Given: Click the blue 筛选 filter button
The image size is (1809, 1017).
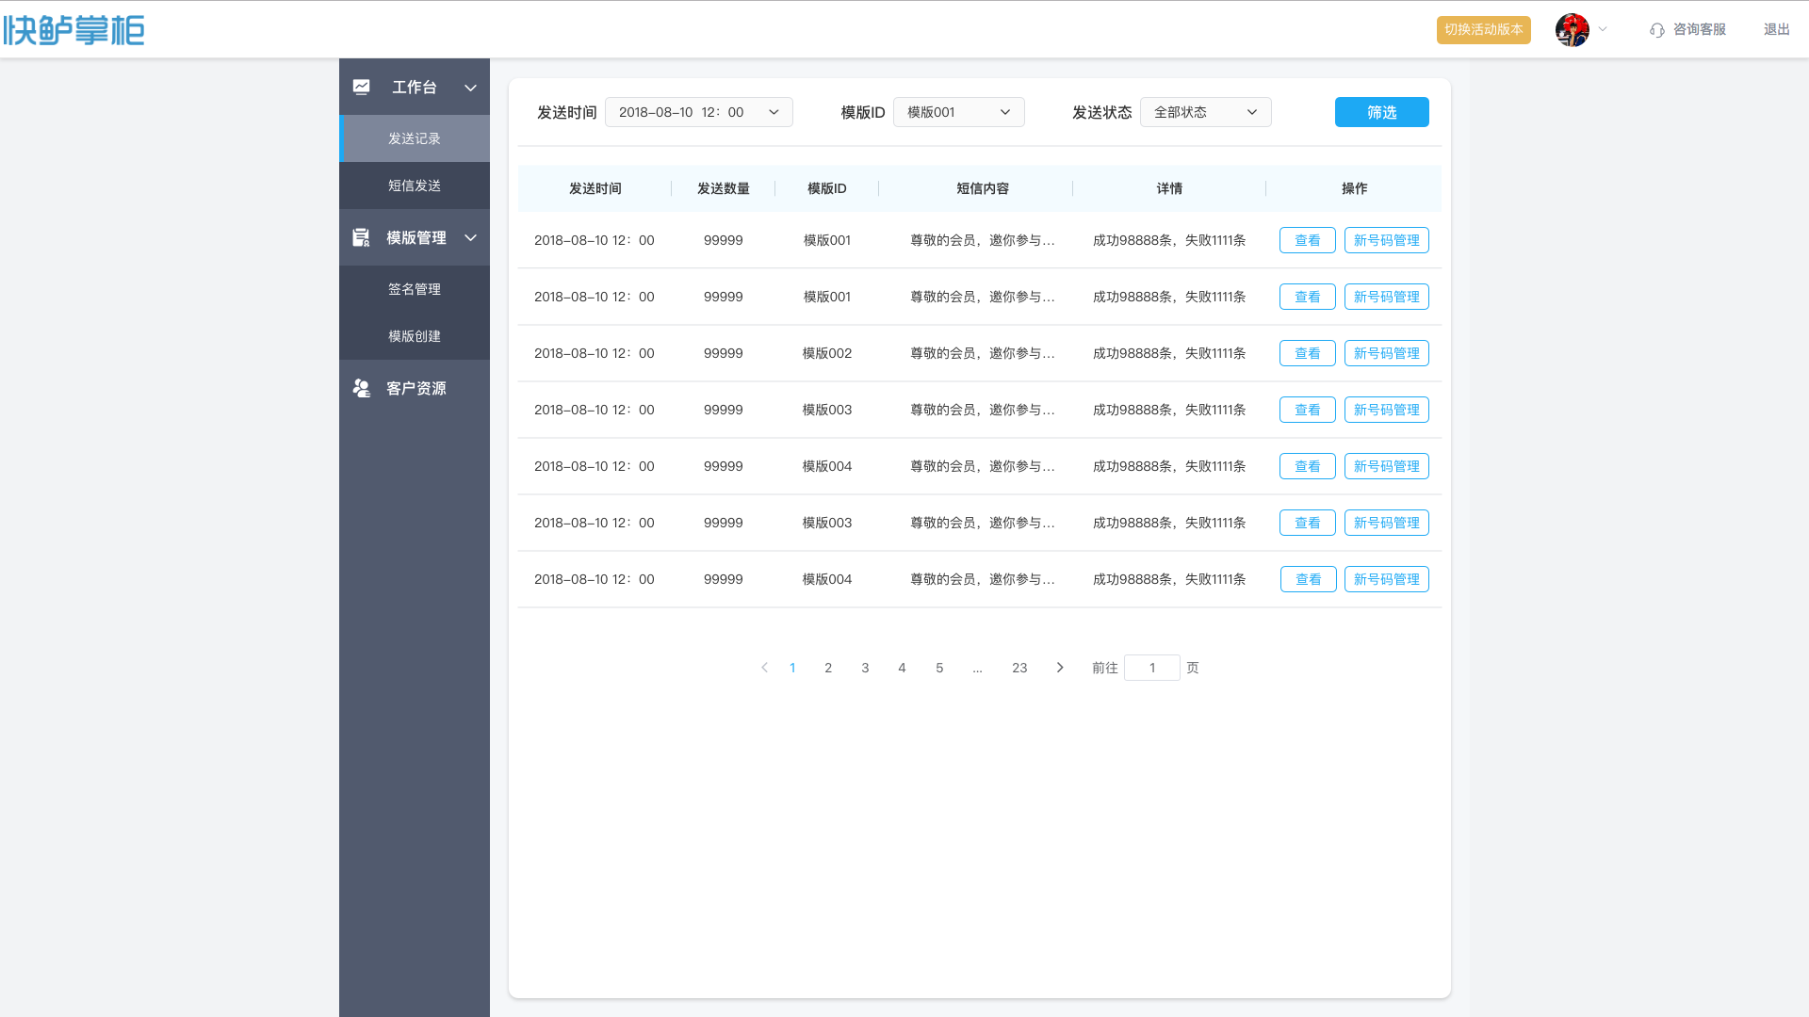Looking at the screenshot, I should pos(1381,112).
